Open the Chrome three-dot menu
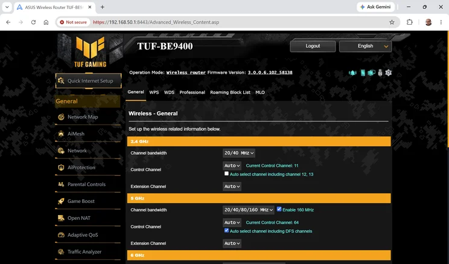The image size is (449, 264). [x=441, y=22]
